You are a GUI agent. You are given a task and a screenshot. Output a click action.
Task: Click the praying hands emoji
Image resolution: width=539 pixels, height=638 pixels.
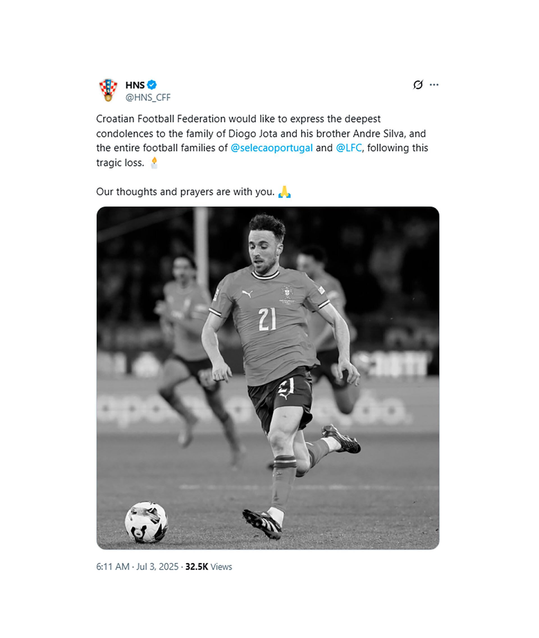coord(284,192)
